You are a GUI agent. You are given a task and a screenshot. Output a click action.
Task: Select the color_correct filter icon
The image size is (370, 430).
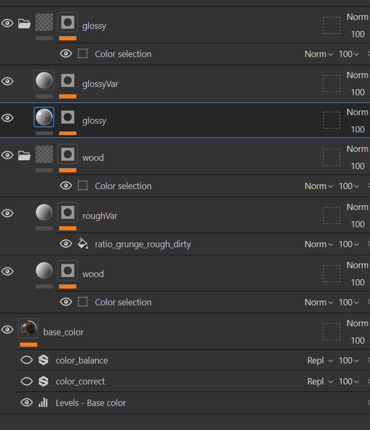43,381
